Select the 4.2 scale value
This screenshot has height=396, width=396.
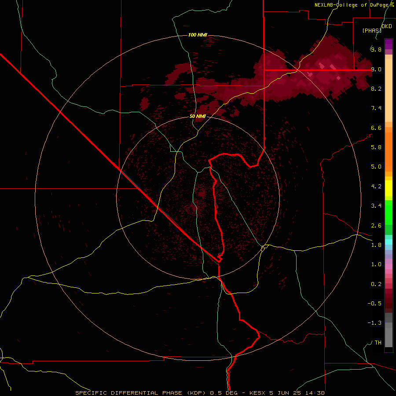(x=376, y=187)
